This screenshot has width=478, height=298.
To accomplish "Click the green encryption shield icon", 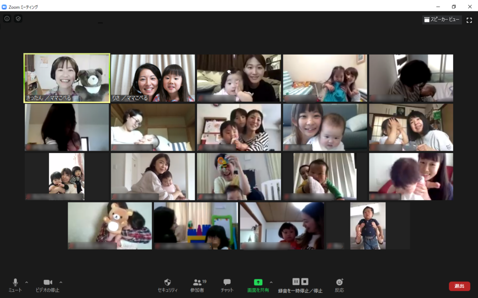I will pos(18,19).
